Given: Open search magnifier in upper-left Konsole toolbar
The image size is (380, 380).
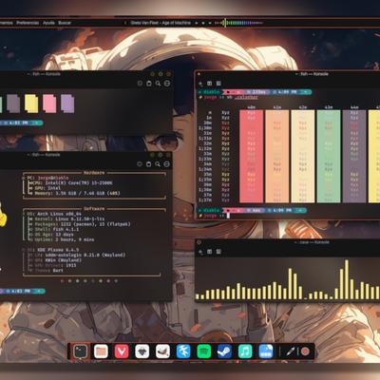Looking at the screenshot, I should (x=158, y=84).
